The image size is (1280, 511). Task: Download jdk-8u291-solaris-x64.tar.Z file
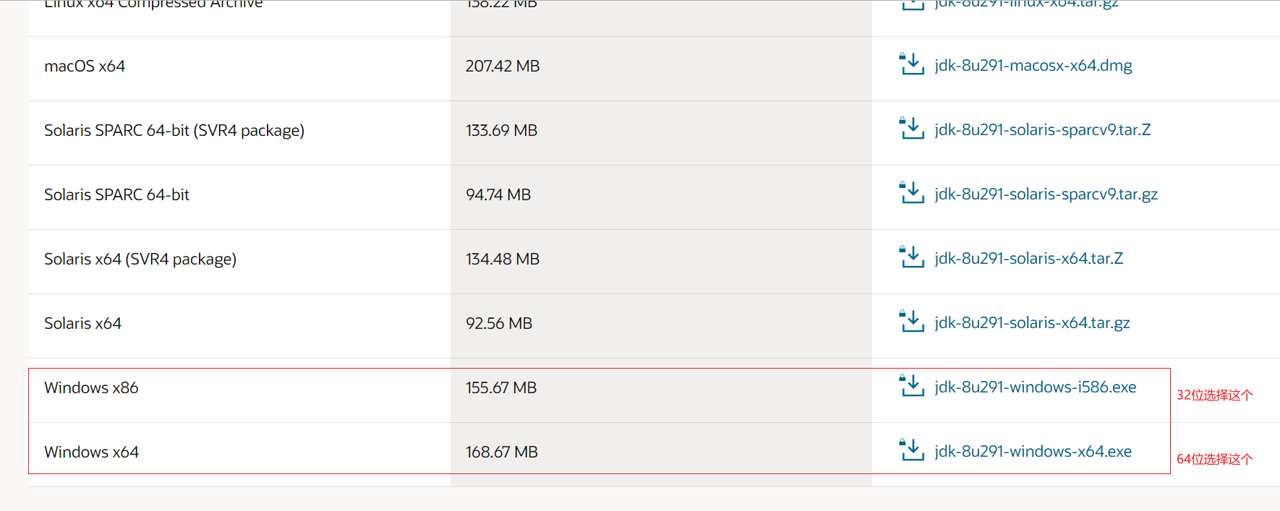1028,259
